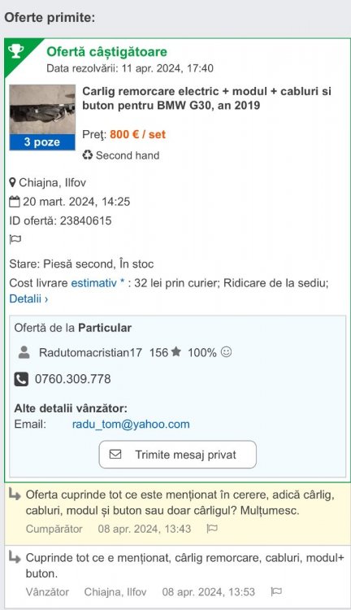351x610 pixels.
Task: Open email link radu_tom@yahoo.com
Action: click(x=131, y=424)
